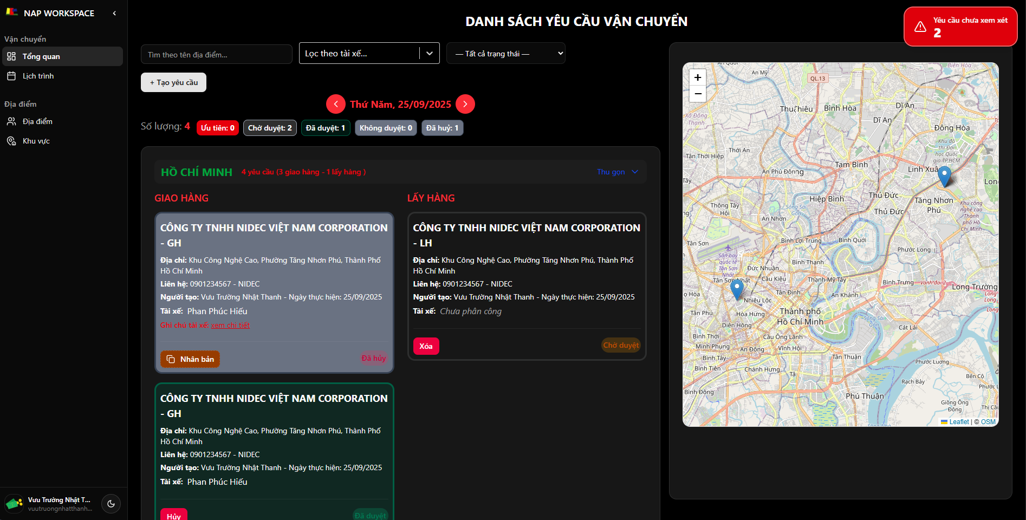Open driver note 'xem chi tiết' link
This screenshot has height=520, width=1026.
click(x=230, y=325)
